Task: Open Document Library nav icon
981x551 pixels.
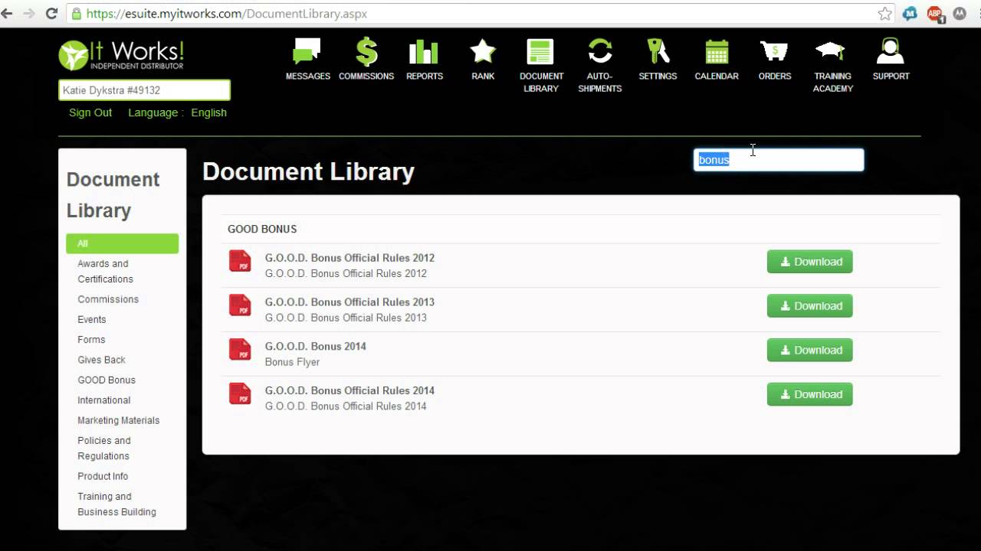Action: point(540,52)
